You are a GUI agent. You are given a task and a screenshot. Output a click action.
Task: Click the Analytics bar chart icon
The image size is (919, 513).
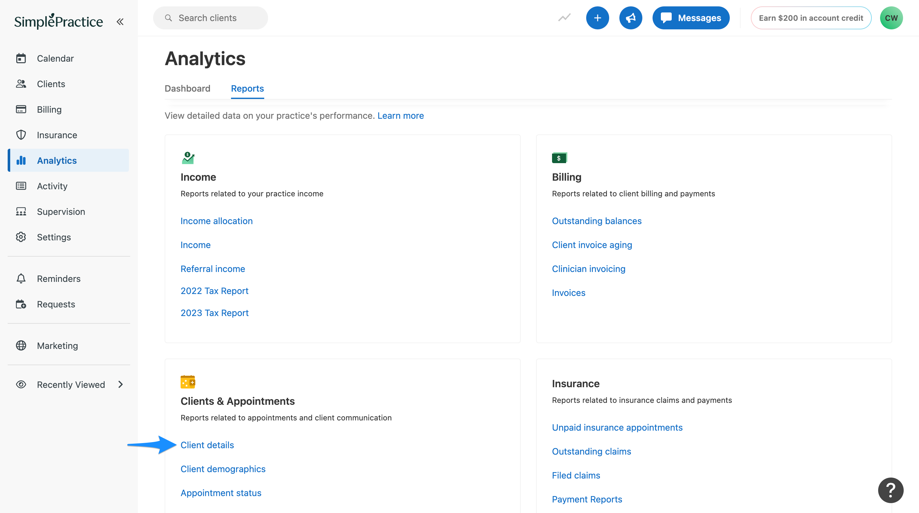[x=21, y=160]
